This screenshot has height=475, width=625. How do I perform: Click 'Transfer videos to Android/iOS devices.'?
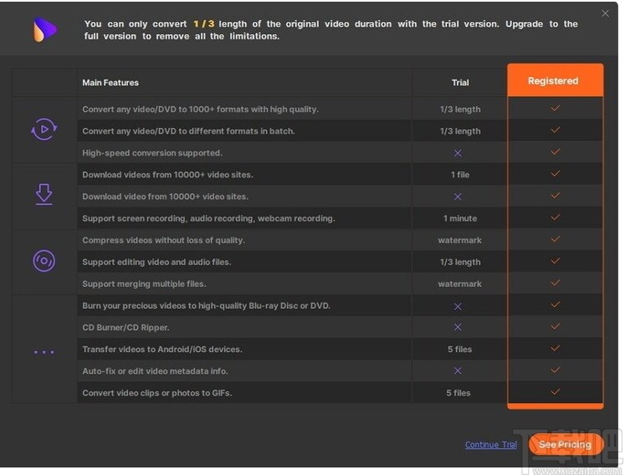[x=162, y=350]
